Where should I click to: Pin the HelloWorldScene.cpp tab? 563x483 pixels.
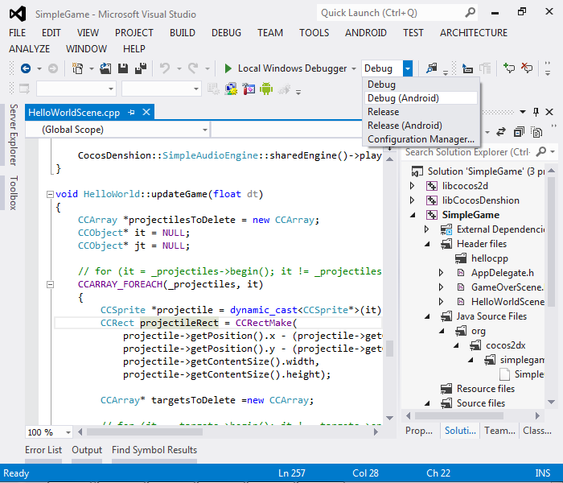(131, 113)
